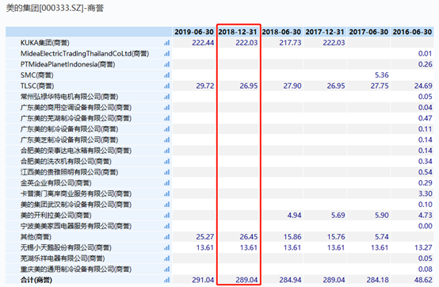The width and height of the screenshot is (439, 287).
Task: Select total value 291.04 for 2019-06-30
Action: click(203, 280)
